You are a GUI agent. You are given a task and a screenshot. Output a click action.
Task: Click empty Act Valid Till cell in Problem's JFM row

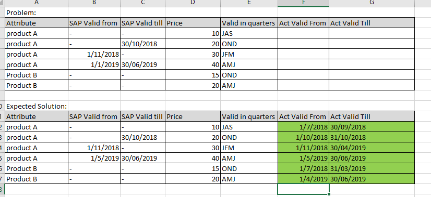[x=372, y=54]
